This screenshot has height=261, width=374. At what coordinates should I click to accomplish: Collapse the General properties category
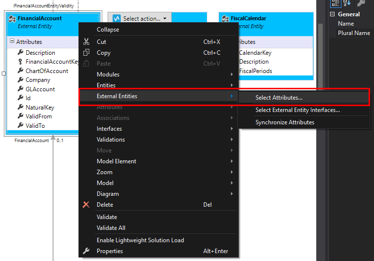332,14
